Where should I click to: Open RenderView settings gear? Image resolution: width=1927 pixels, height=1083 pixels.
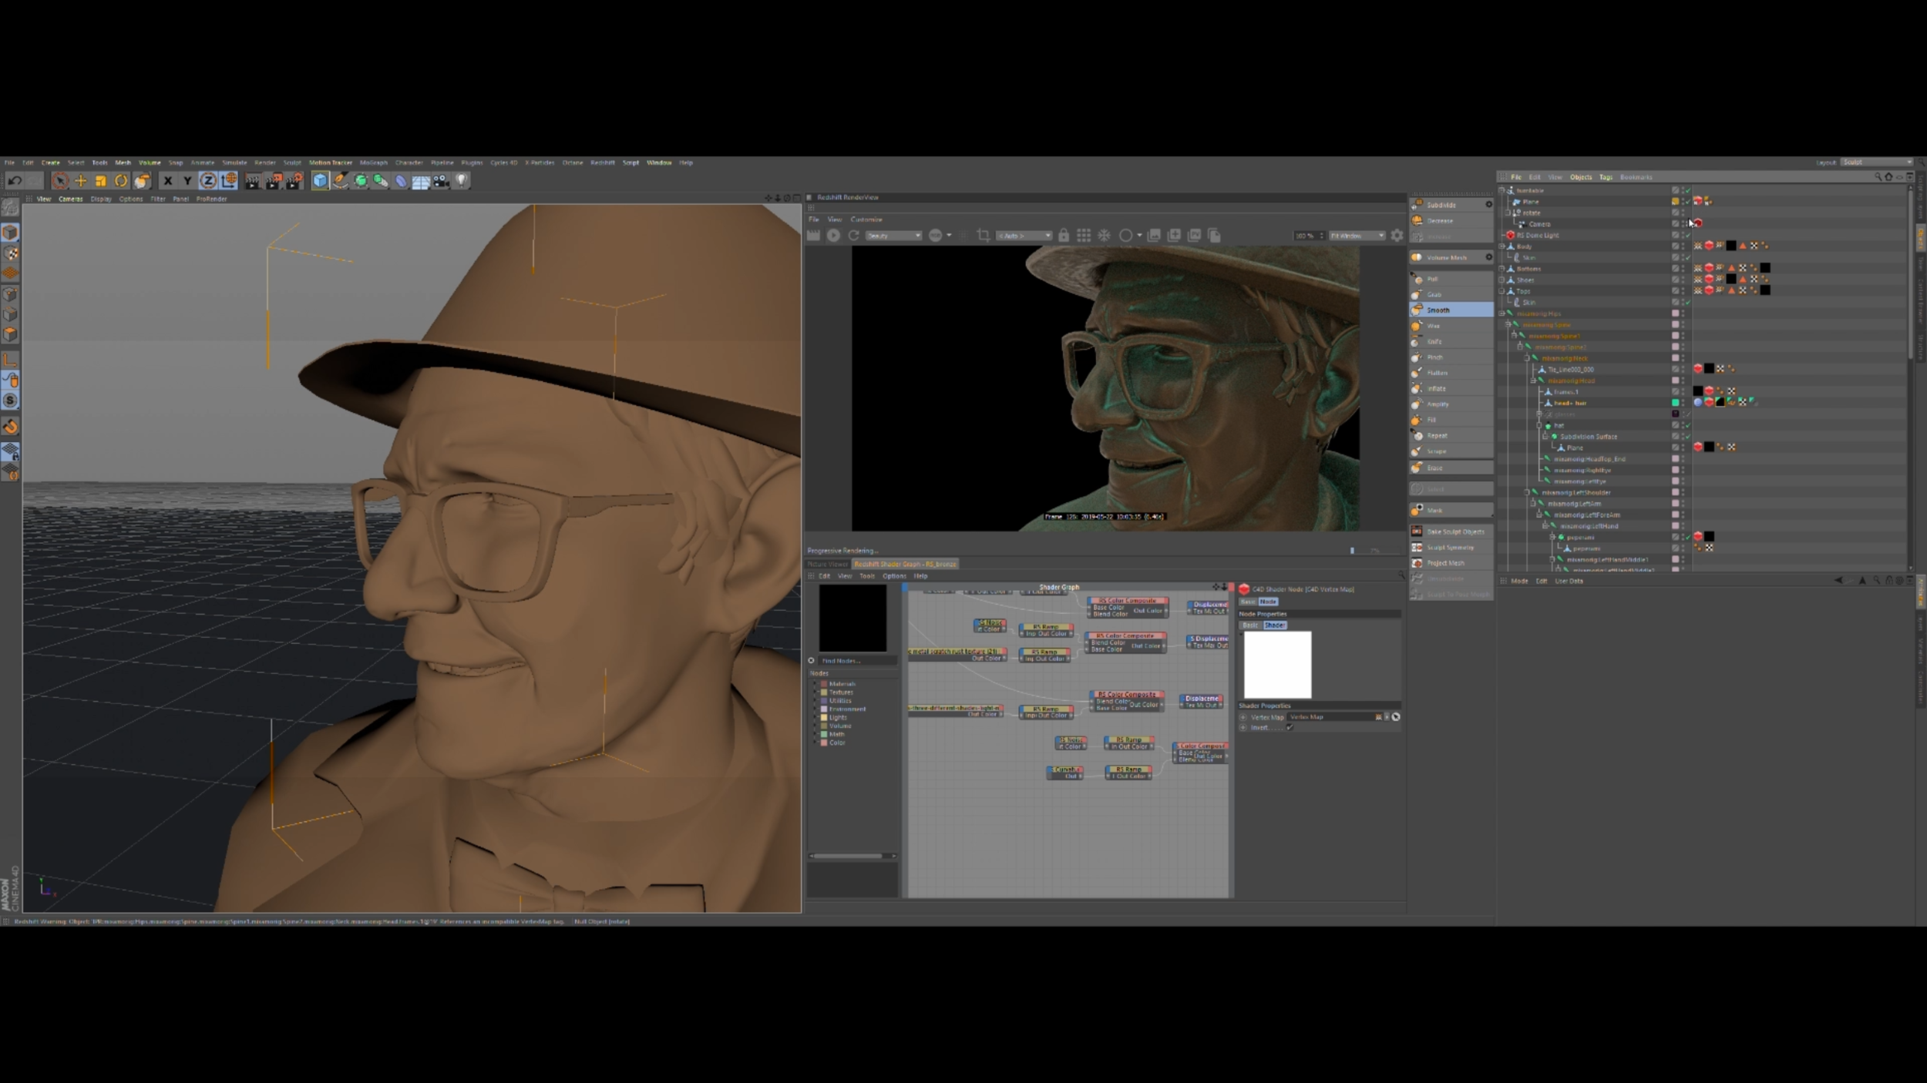[1397, 236]
